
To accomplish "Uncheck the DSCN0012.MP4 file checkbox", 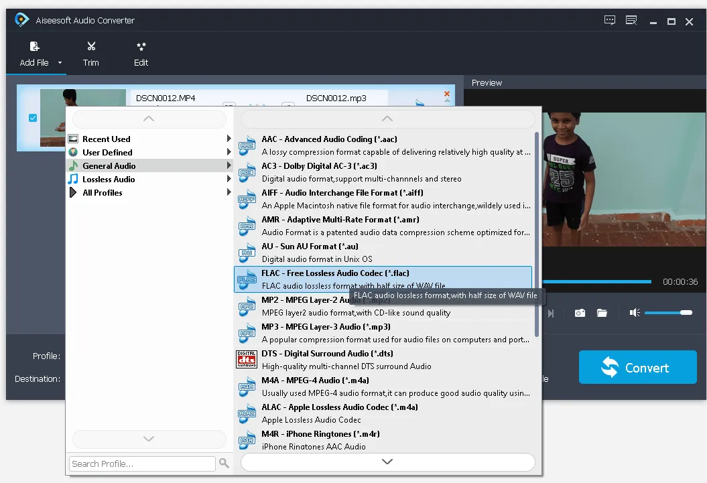I will coord(33,118).
